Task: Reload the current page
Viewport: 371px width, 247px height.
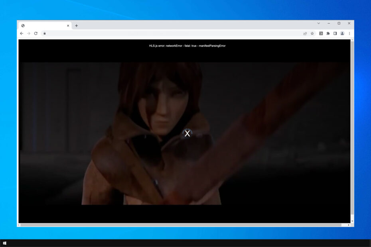Action: pyautogui.click(x=36, y=33)
